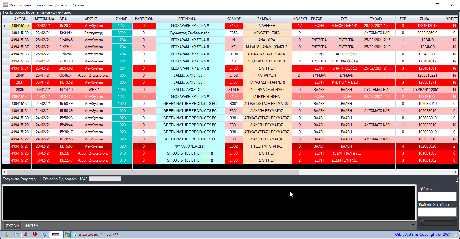Click the red pushpin icon
The height and width of the screenshot is (239, 460).
(x=25, y=234)
